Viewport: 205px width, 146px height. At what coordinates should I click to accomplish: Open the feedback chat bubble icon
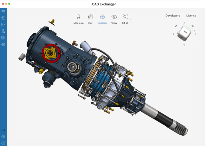click(3, 130)
